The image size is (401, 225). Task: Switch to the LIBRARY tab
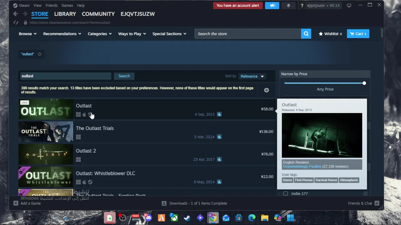65,14
